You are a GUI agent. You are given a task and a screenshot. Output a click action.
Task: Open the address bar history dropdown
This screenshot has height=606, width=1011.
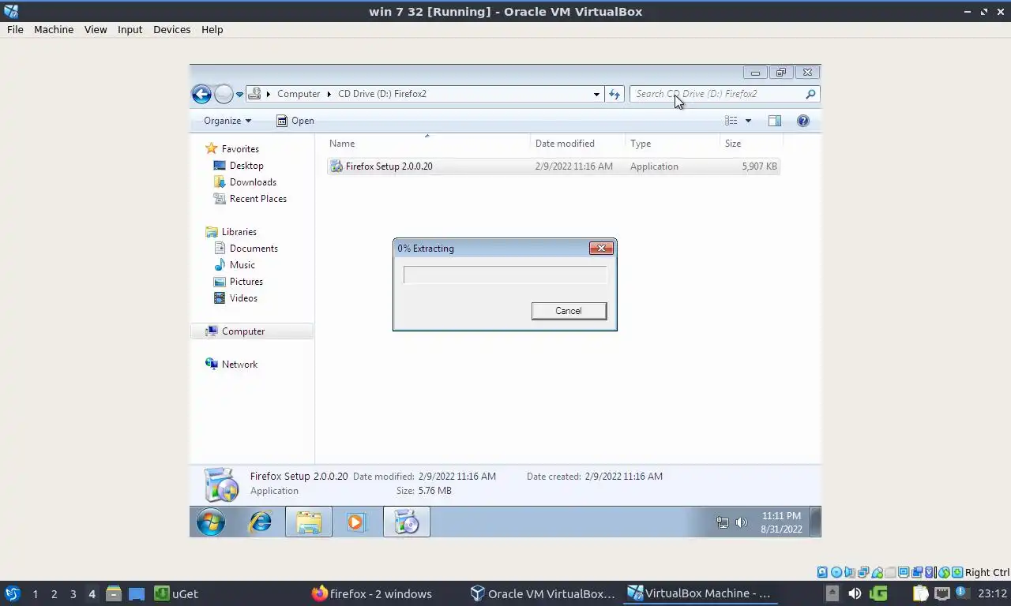596,94
